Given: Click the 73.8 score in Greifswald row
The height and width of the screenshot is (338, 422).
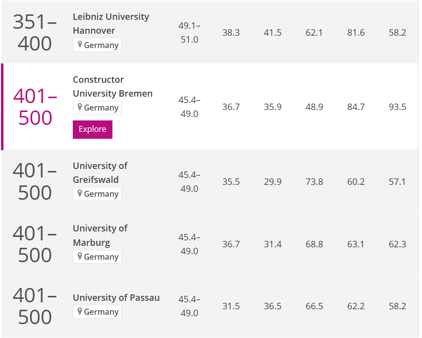Looking at the screenshot, I should (314, 182).
